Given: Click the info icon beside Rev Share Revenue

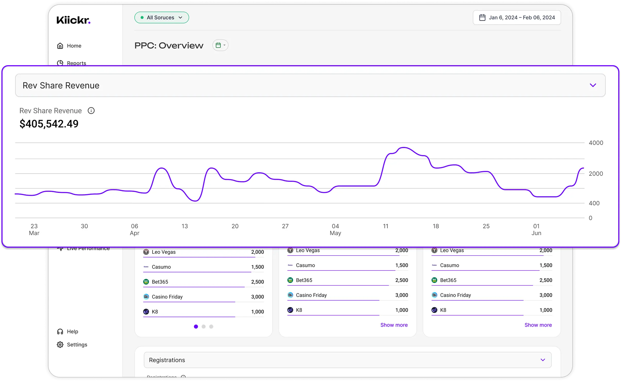Looking at the screenshot, I should (x=91, y=110).
